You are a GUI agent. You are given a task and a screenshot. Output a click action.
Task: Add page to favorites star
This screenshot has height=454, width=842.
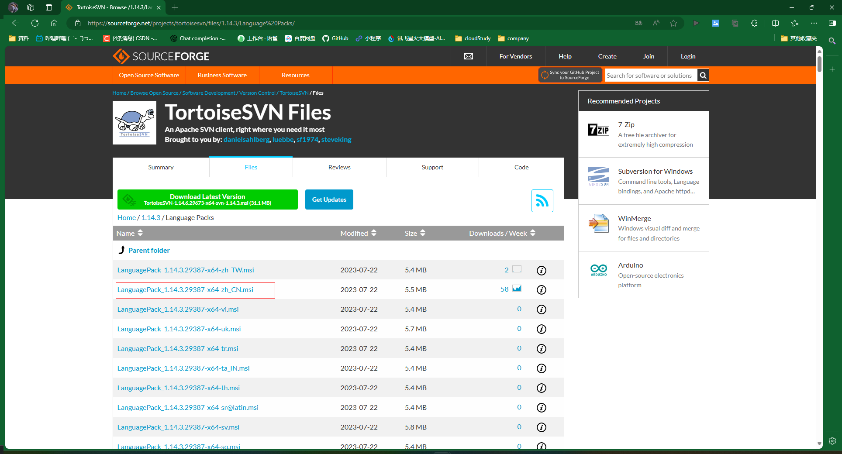(673, 23)
